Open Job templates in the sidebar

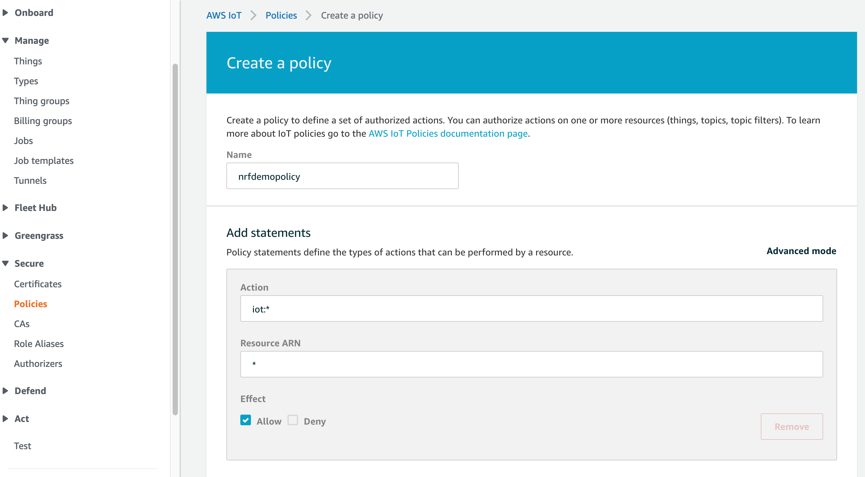pyautogui.click(x=44, y=161)
